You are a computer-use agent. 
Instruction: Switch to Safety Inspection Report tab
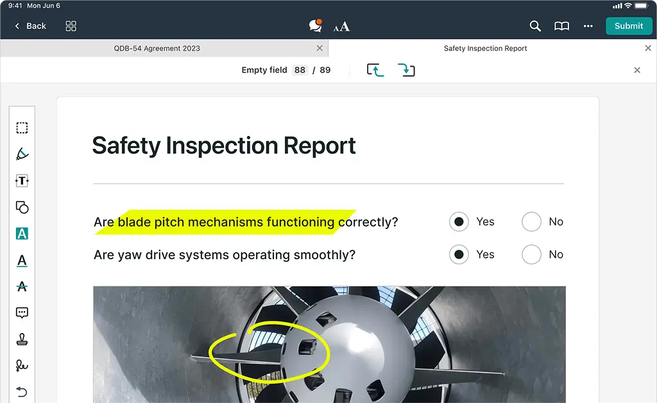pyautogui.click(x=485, y=48)
